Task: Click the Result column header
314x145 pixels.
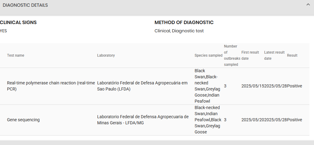Action: (292, 55)
